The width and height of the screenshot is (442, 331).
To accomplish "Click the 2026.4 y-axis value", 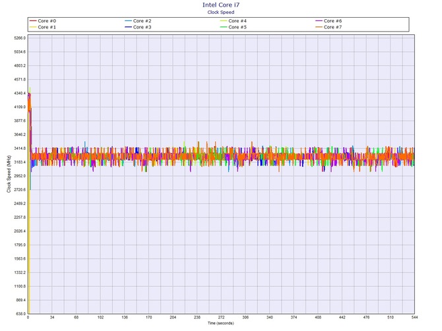I will (x=20, y=231).
